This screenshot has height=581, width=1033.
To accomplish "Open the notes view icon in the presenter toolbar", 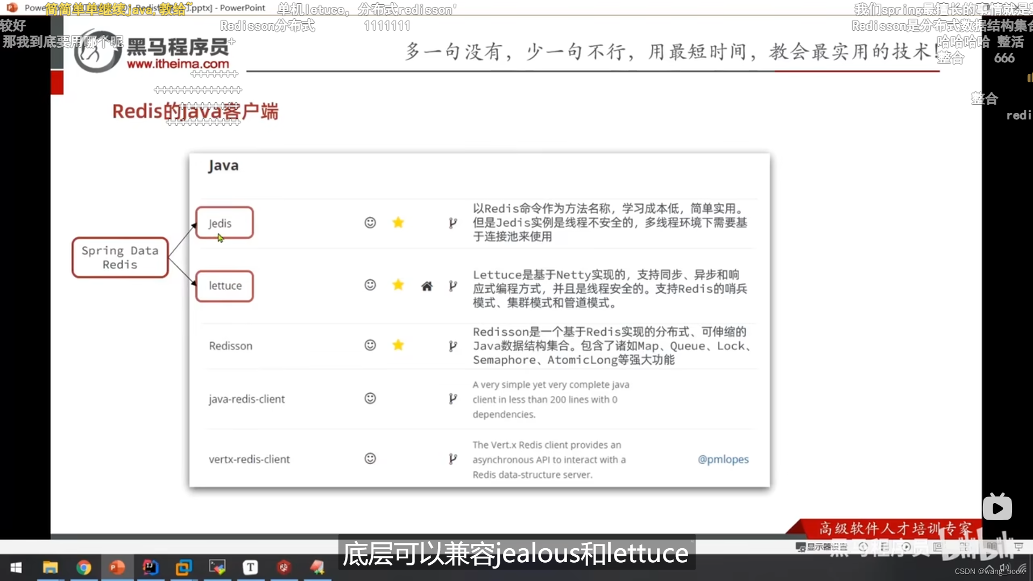I will click(938, 547).
